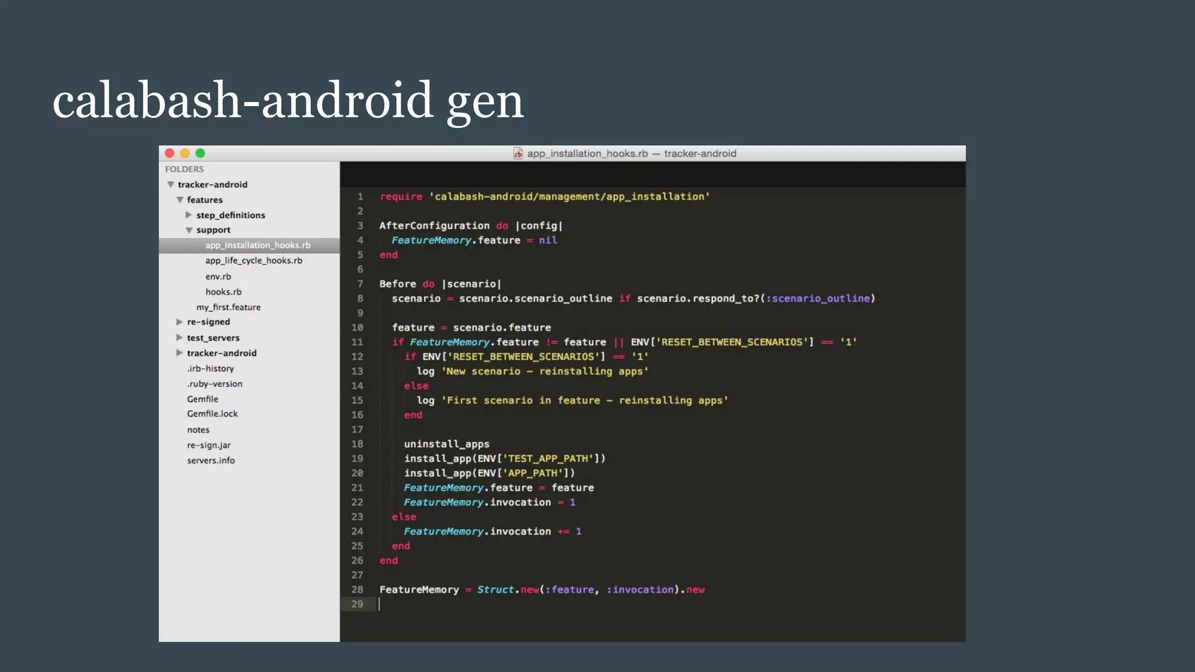The image size is (1195, 672).
Task: Click ':invocation' symbol on line 28
Action: coord(640,590)
